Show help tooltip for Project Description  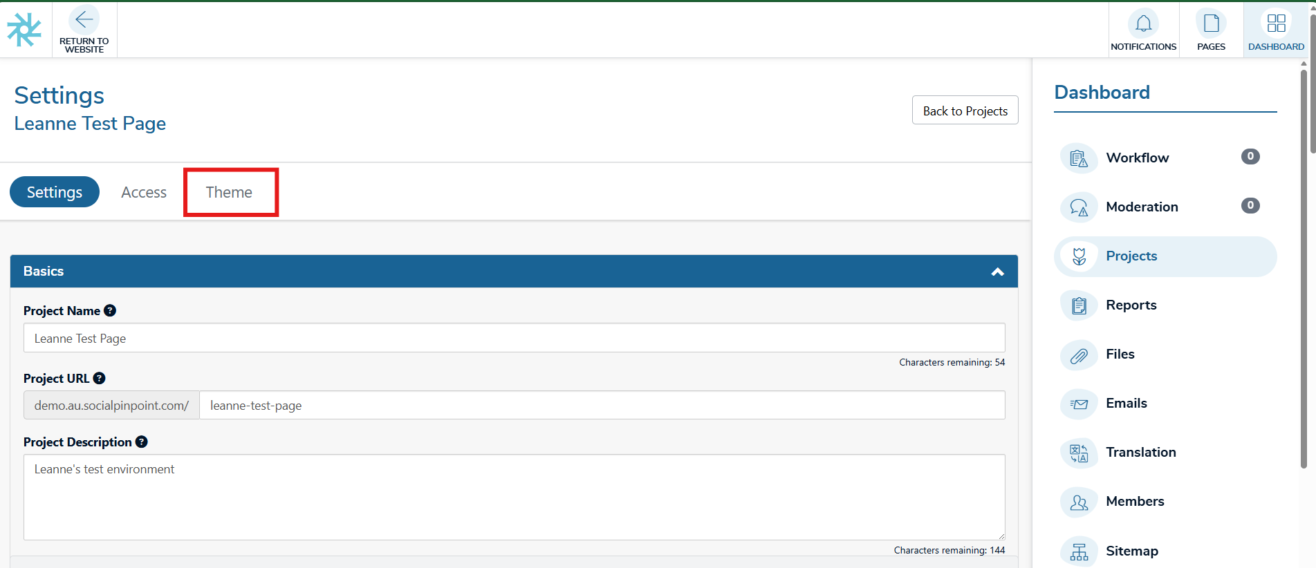tap(142, 442)
